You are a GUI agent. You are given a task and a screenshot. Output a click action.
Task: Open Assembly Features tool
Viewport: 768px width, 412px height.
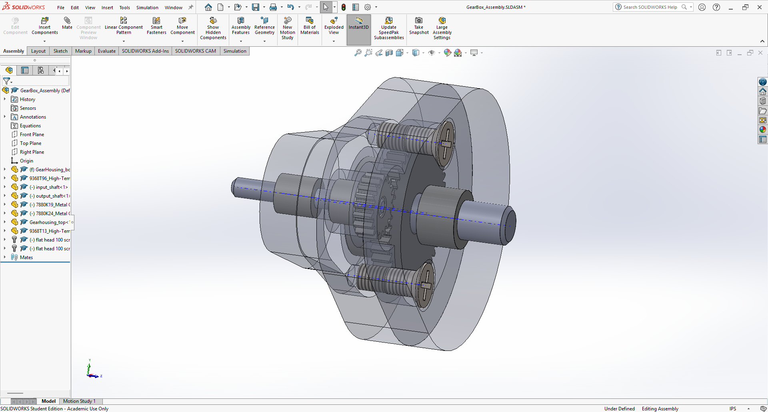point(241,26)
